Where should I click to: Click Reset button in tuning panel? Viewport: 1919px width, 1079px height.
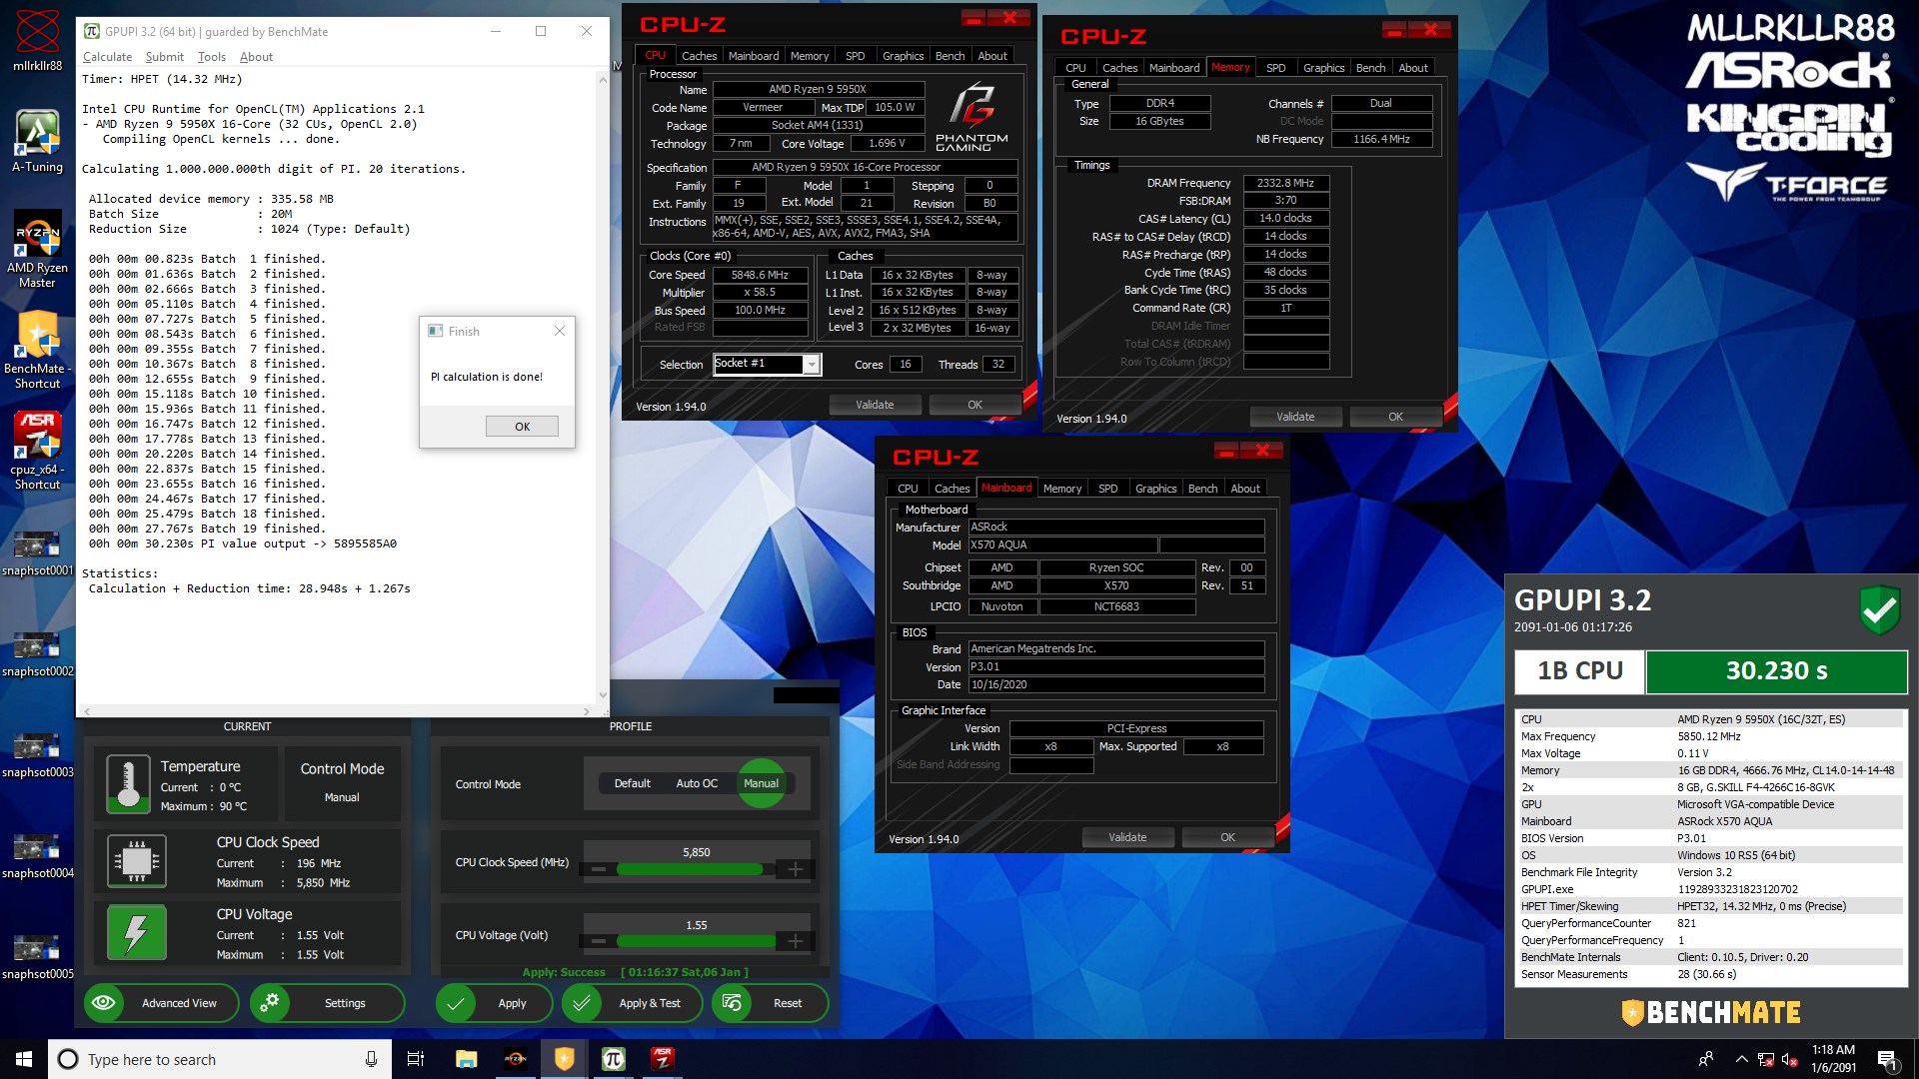tap(770, 1003)
